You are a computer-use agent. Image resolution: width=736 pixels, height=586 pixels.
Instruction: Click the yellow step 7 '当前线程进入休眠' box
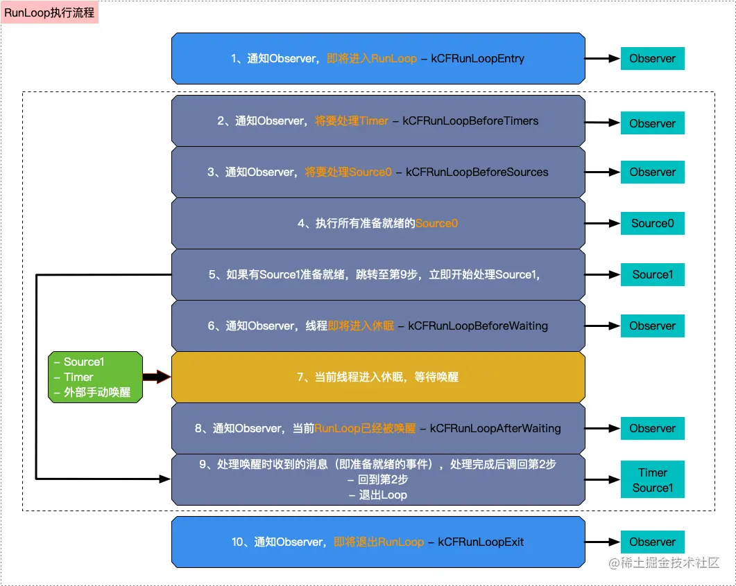point(378,377)
